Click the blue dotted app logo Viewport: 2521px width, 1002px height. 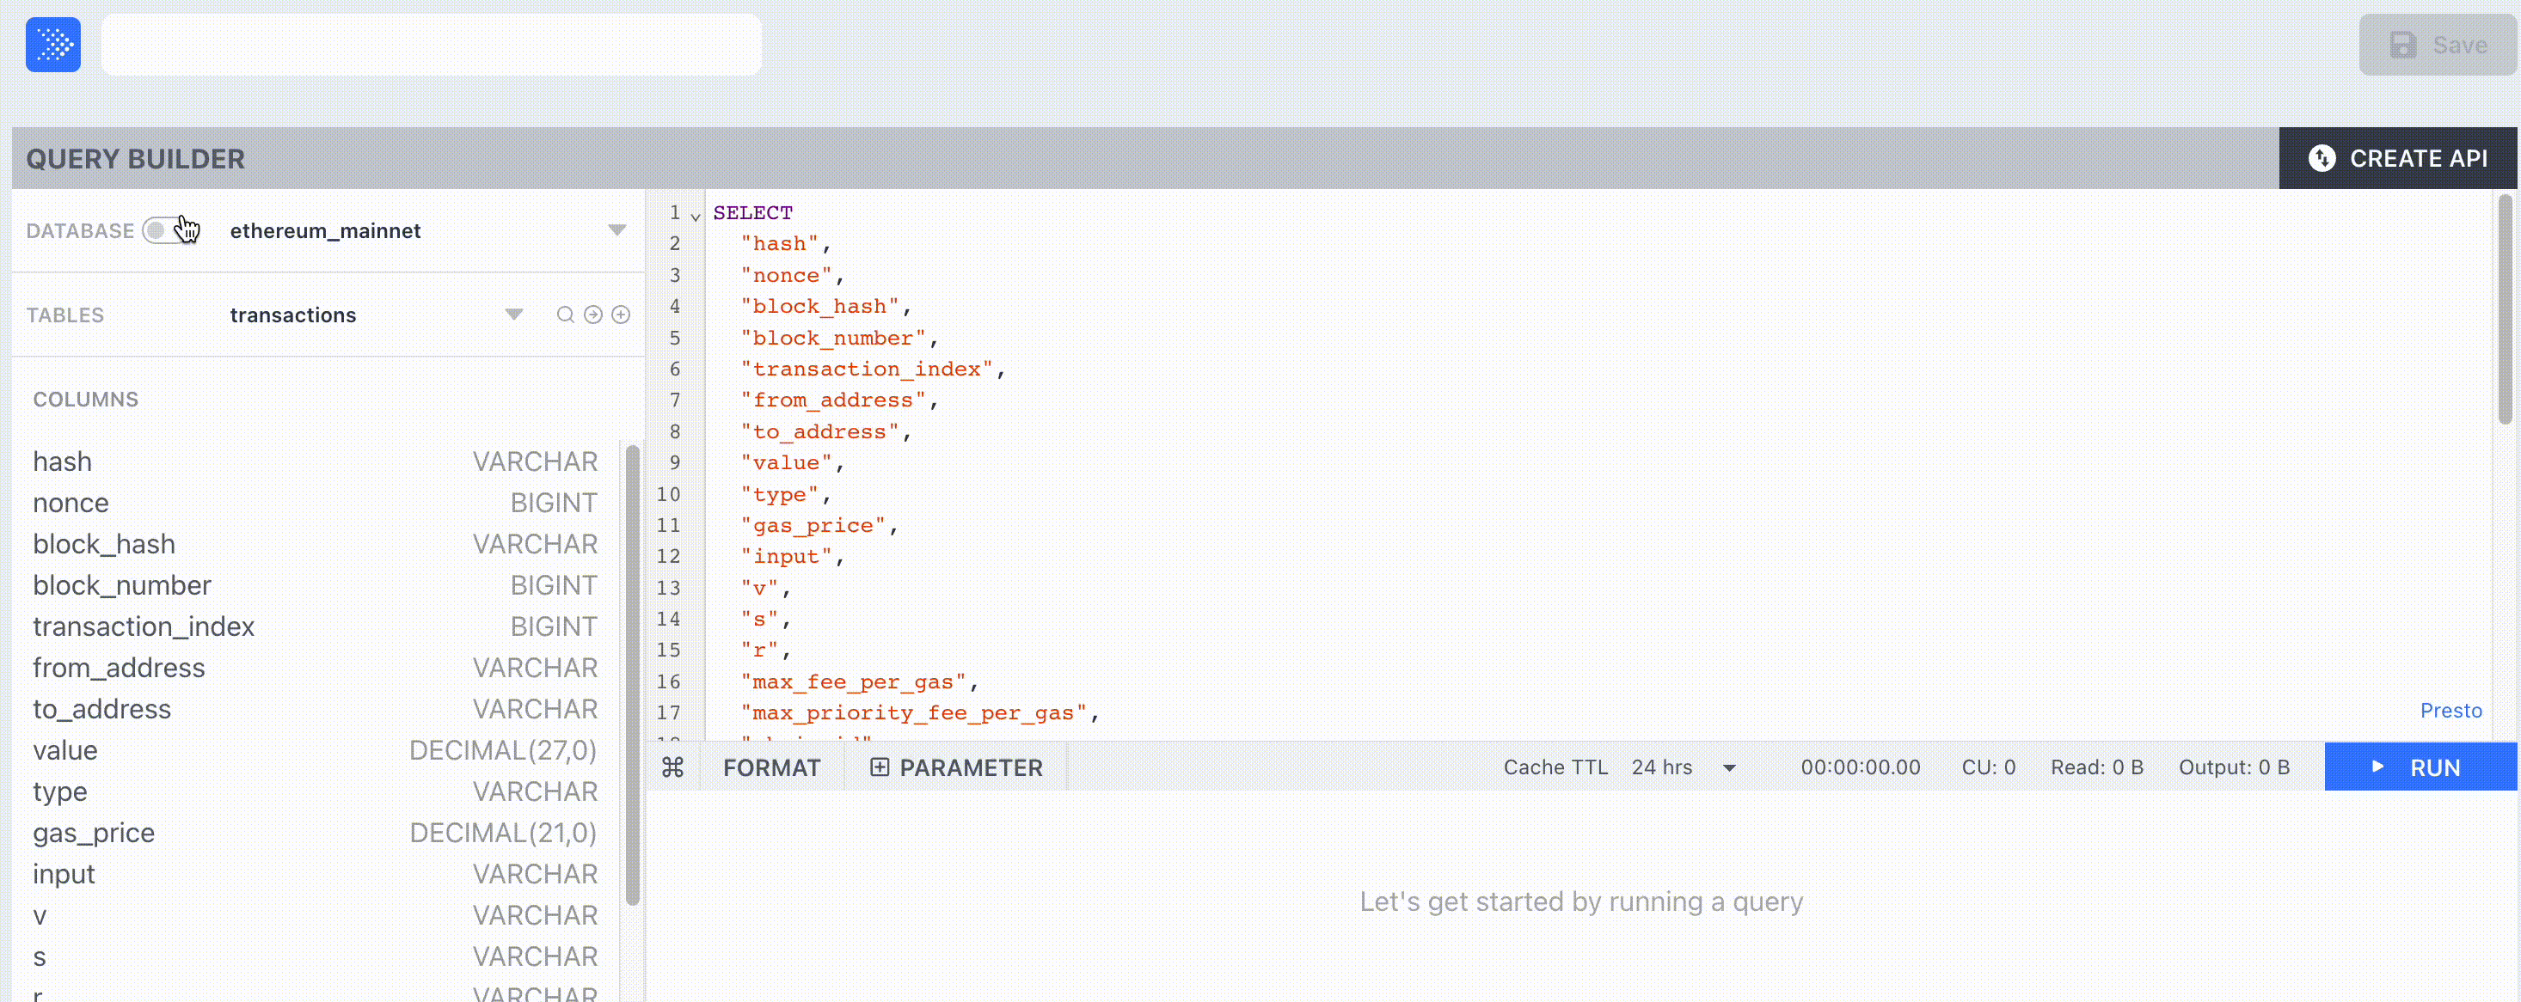click(x=52, y=45)
